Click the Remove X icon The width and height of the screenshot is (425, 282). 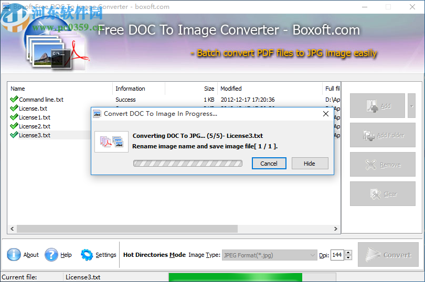[370, 165]
